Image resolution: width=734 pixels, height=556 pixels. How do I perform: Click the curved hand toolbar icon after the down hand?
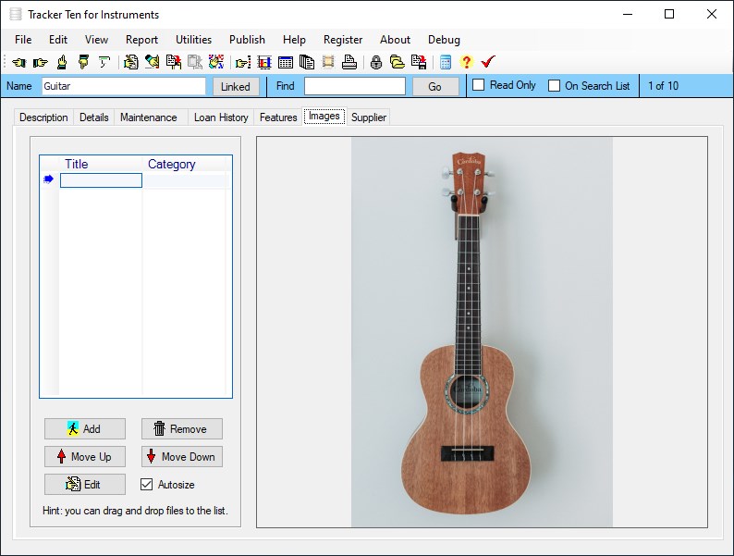(x=104, y=62)
